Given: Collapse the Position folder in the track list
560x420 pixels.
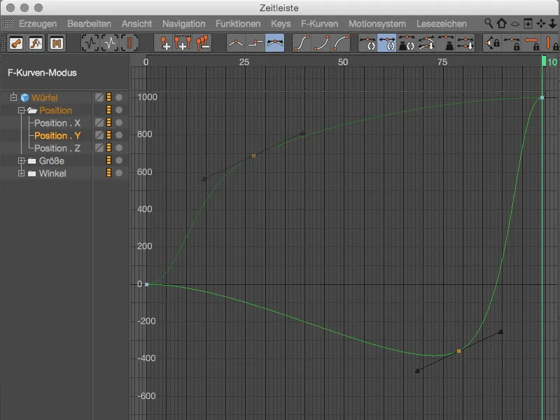Looking at the screenshot, I should tap(22, 110).
